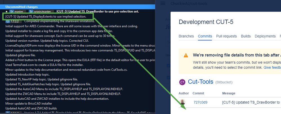Switch to the Commits tab

tap(205, 36)
